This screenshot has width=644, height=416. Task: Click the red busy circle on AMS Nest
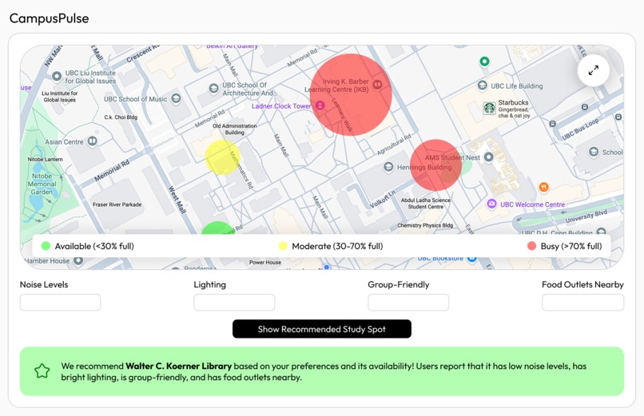pos(435,165)
